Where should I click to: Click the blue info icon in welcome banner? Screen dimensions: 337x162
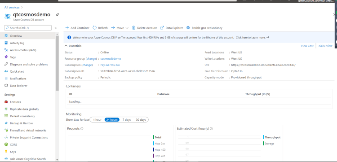tap(69, 37)
